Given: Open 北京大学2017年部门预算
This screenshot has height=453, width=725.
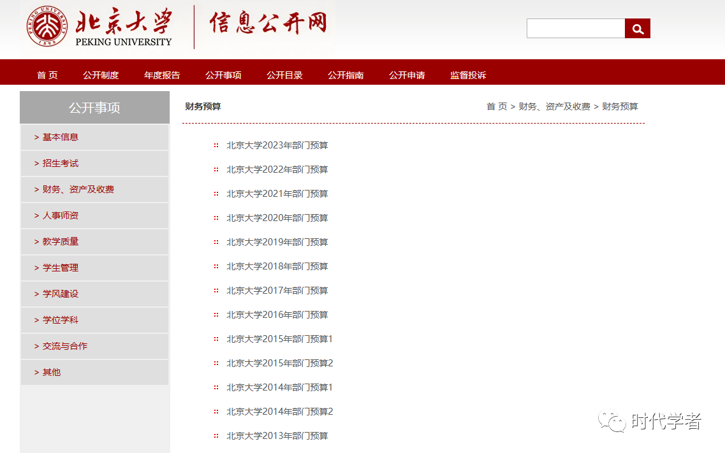Looking at the screenshot, I should click(277, 291).
